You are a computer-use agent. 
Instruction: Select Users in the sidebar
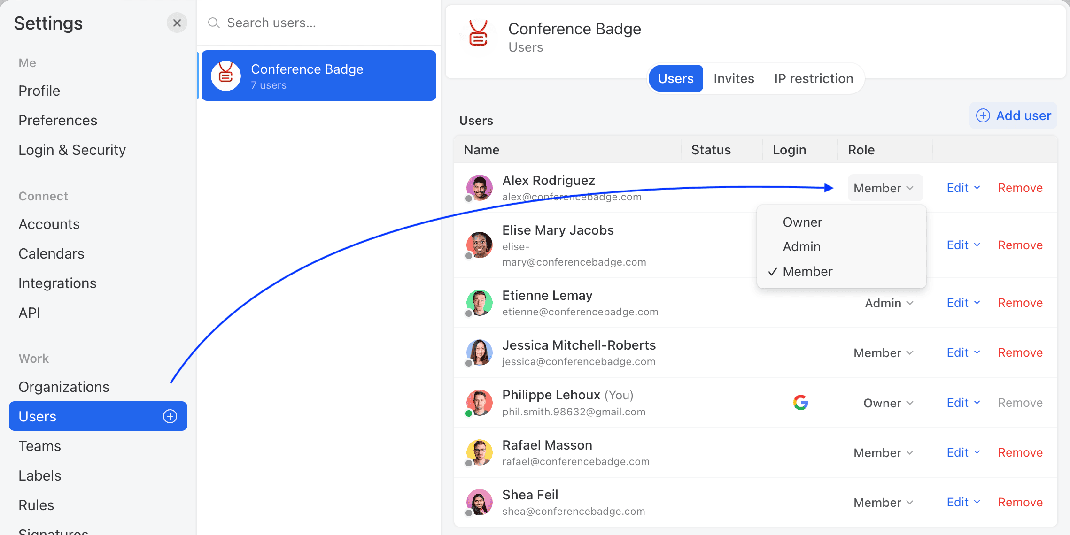coord(98,416)
